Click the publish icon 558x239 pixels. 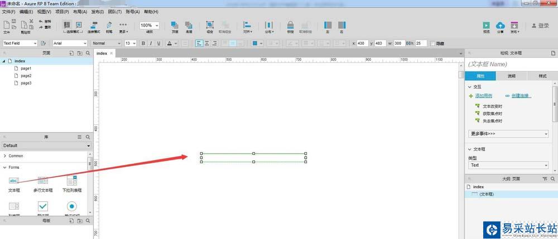pos(514,25)
